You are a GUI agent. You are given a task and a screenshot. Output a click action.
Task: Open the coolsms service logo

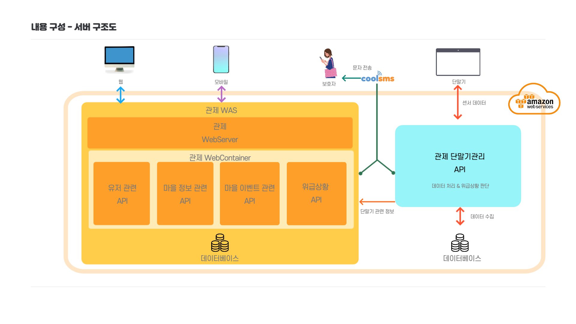point(377,78)
